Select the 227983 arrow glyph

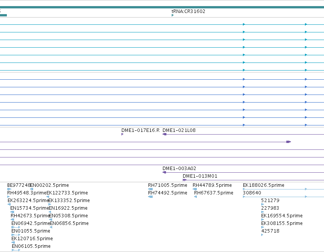263,212
